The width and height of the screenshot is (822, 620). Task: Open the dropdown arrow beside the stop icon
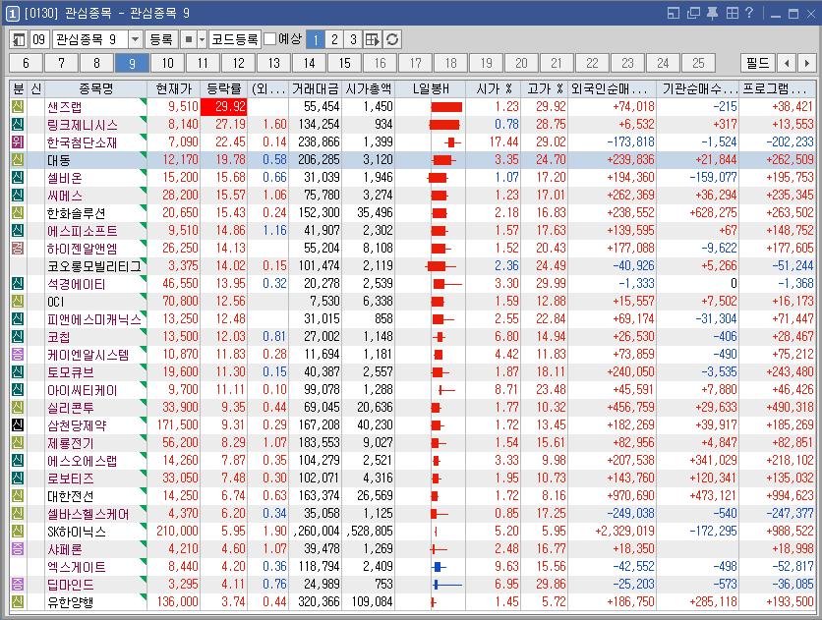pyautogui.click(x=202, y=40)
